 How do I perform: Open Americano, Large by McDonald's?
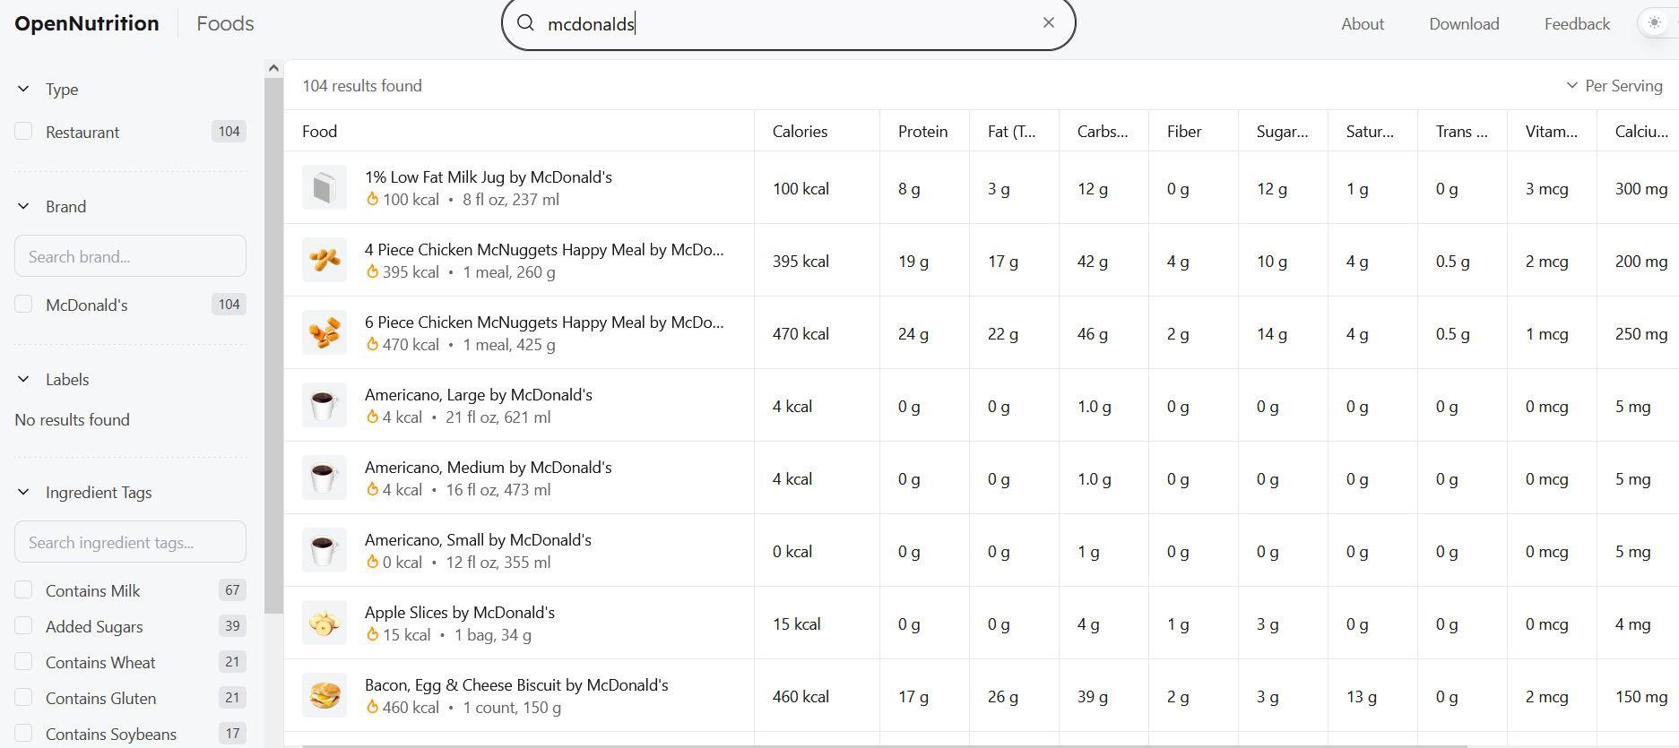[479, 394]
